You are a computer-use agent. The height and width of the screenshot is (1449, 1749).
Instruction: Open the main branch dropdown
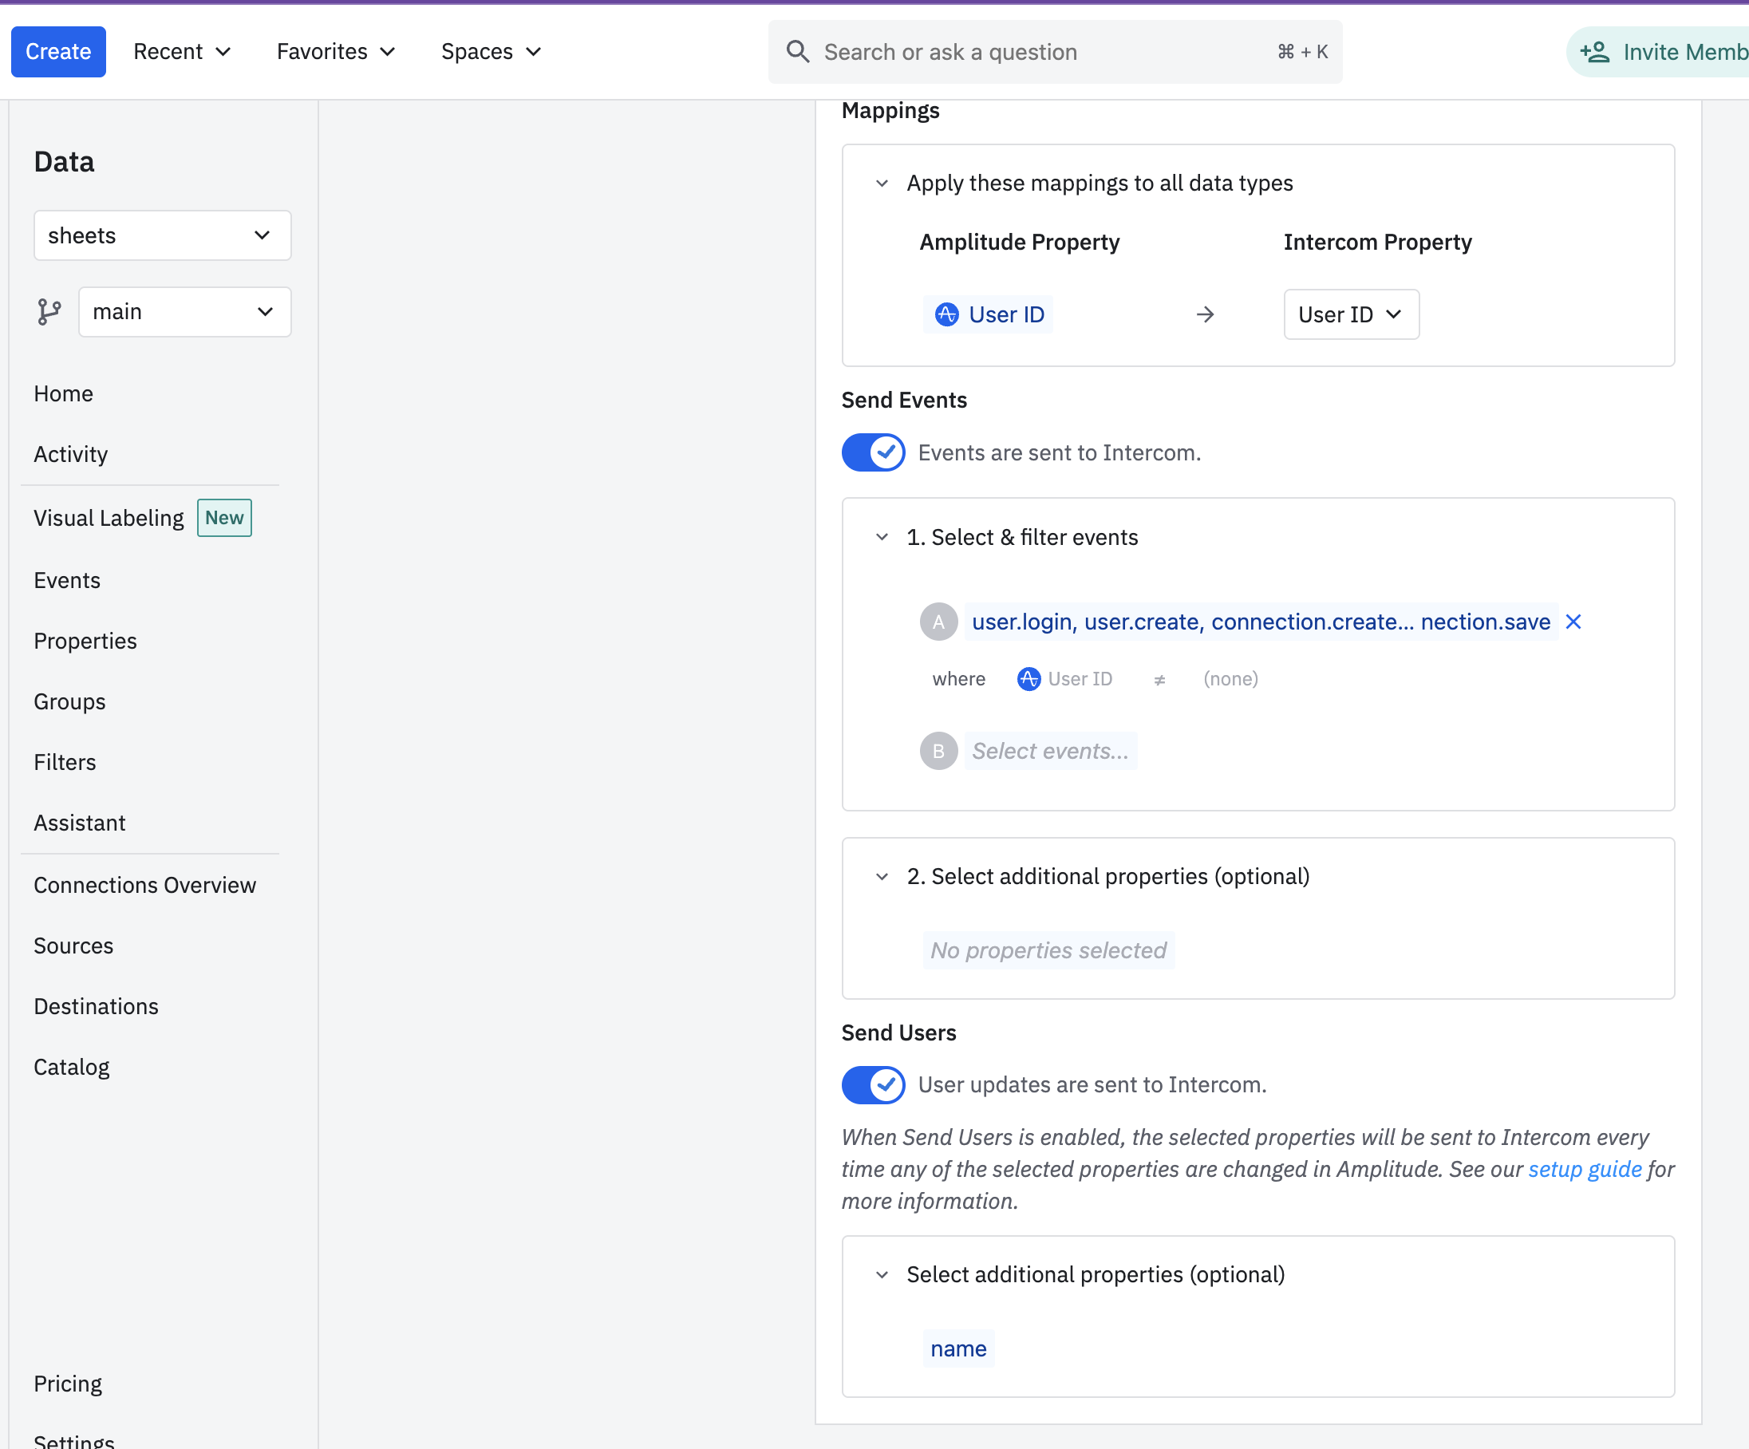(x=184, y=312)
